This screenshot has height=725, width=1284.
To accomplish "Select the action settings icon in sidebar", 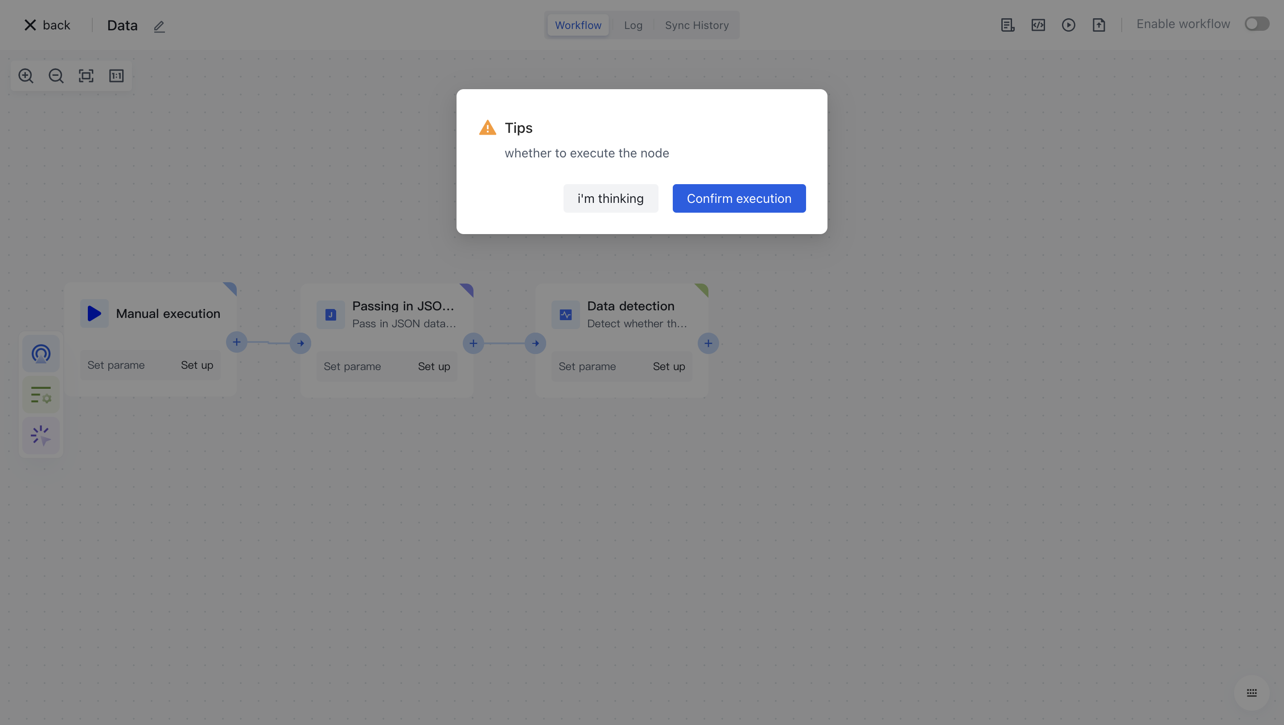I will [x=41, y=395].
